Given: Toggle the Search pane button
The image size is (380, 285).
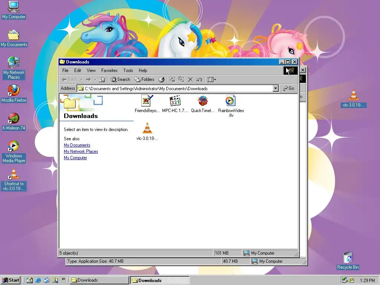Looking at the screenshot, I should pos(120,79).
